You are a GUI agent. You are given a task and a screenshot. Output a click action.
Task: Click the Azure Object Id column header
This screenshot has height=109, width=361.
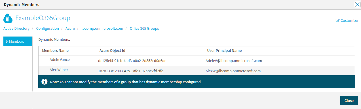(112, 51)
